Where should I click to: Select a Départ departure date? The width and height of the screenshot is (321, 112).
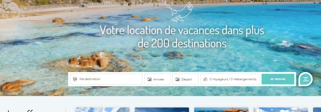(186, 79)
